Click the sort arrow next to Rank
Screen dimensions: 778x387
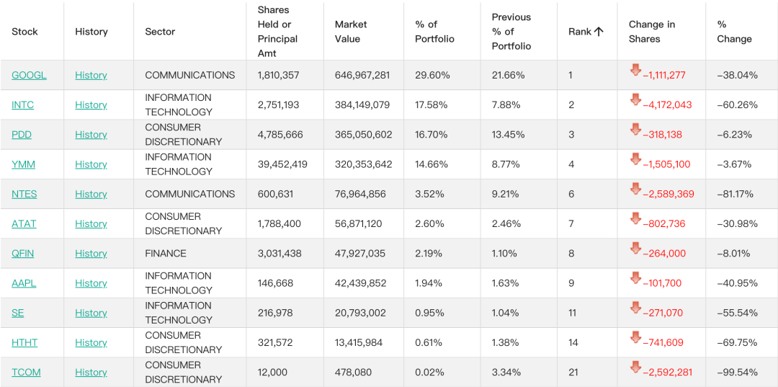(599, 32)
